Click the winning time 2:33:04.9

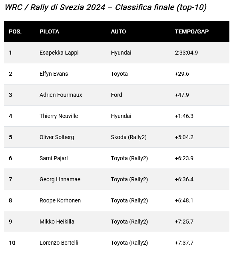(x=186, y=53)
